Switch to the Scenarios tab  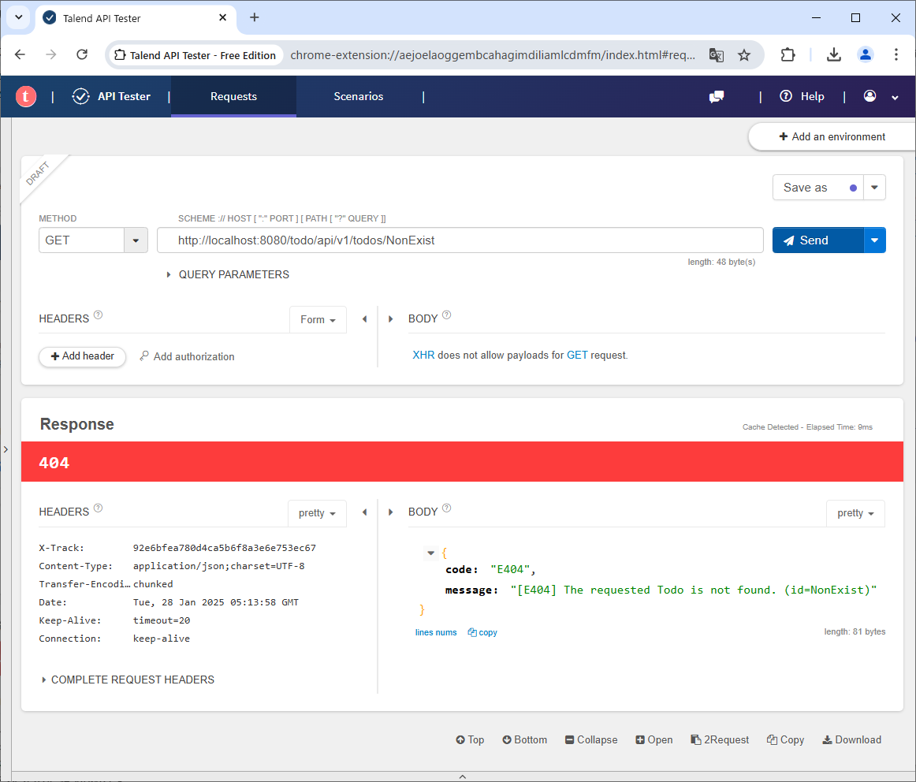(358, 96)
